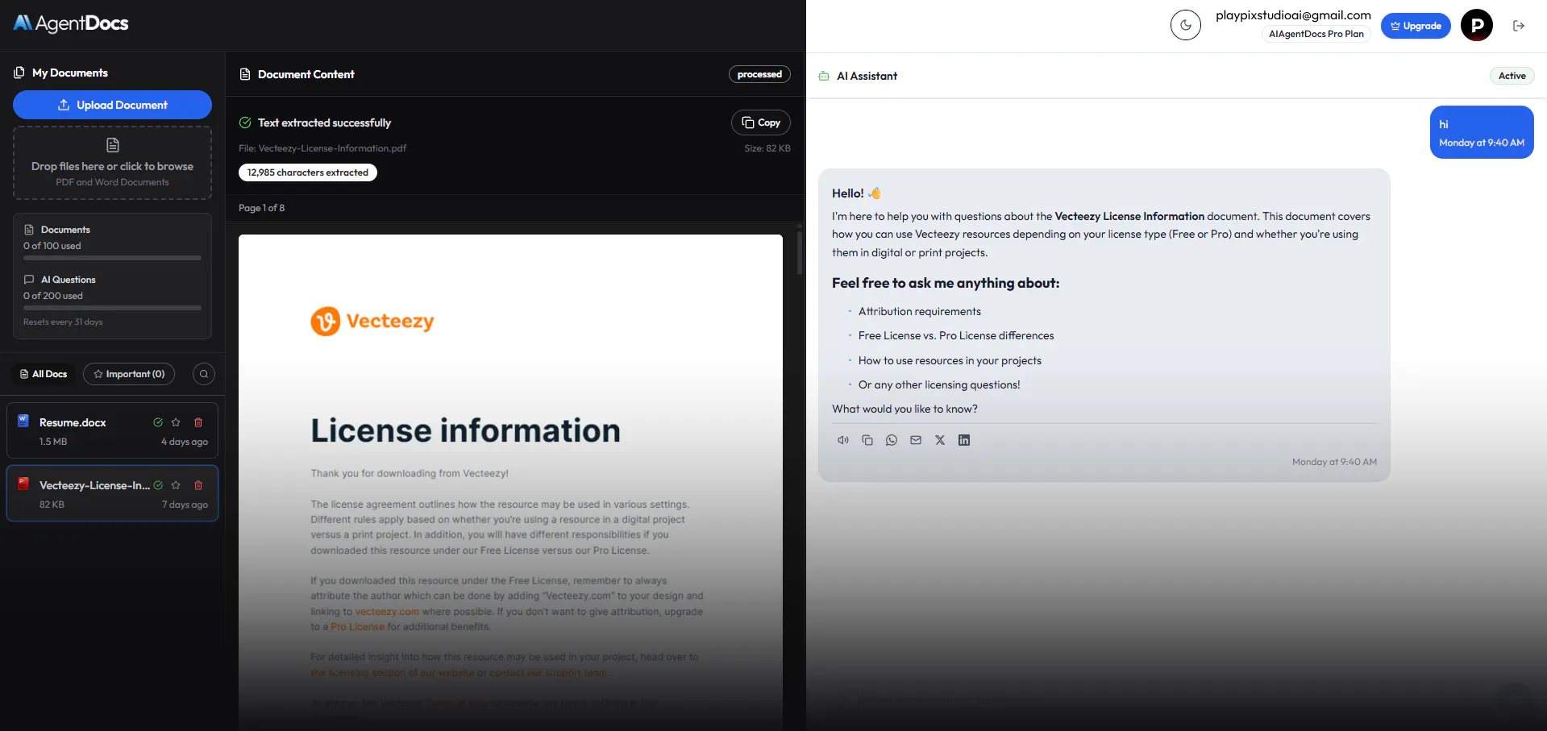The height and width of the screenshot is (731, 1547).
Task: Click the Documents usage file icon
Action: click(29, 230)
